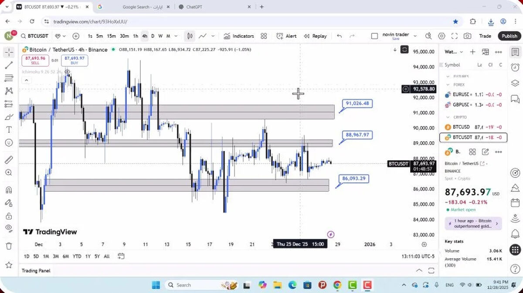523x293 pixels.
Task: Toggle stay in drawing mode
Action: (9, 203)
